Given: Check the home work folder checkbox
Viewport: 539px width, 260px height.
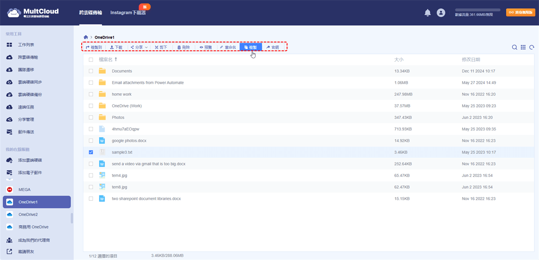Looking at the screenshot, I should pyautogui.click(x=91, y=94).
